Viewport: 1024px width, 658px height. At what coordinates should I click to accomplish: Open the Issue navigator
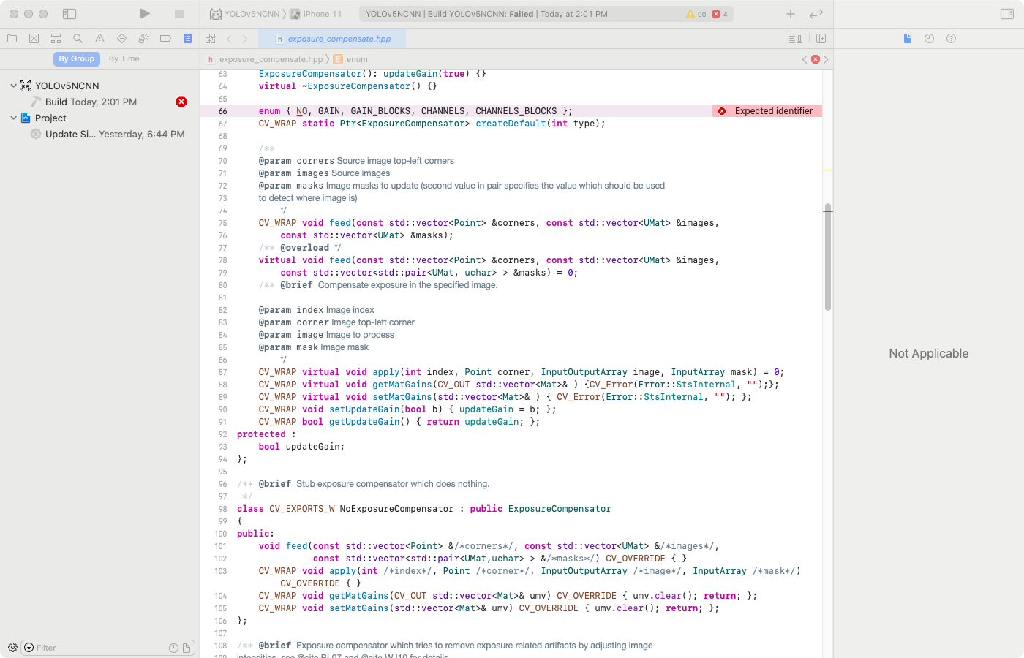coord(100,39)
